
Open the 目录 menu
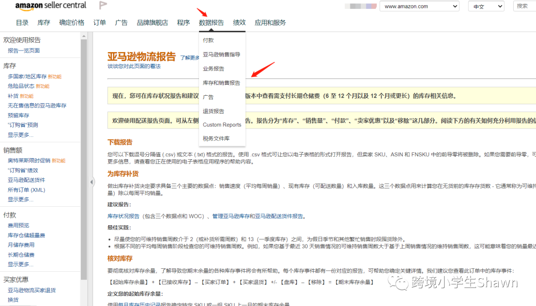pos(22,22)
